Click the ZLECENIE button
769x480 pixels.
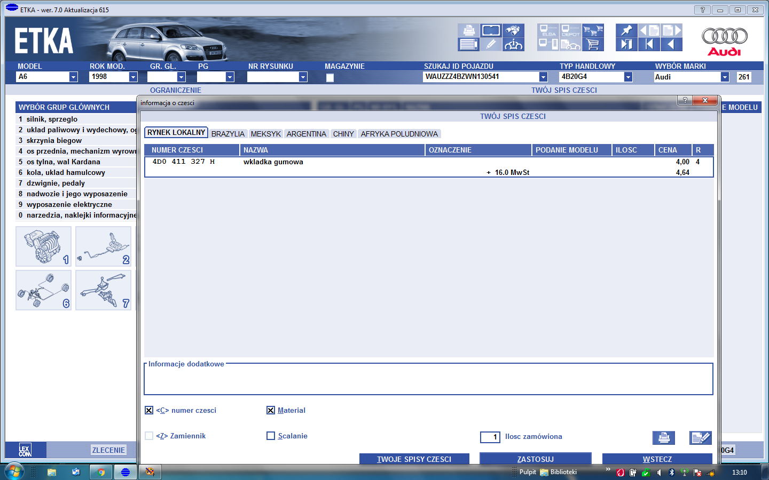108,450
